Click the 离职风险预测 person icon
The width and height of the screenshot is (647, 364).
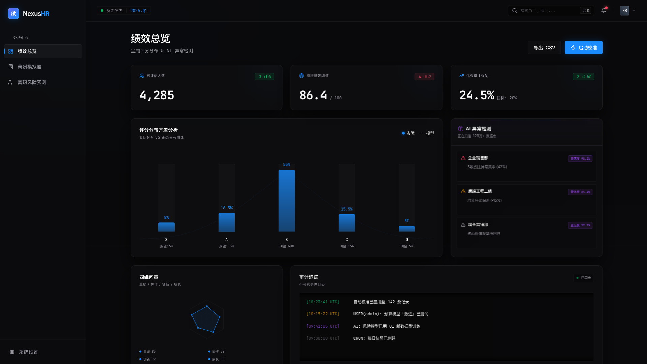click(x=10, y=82)
